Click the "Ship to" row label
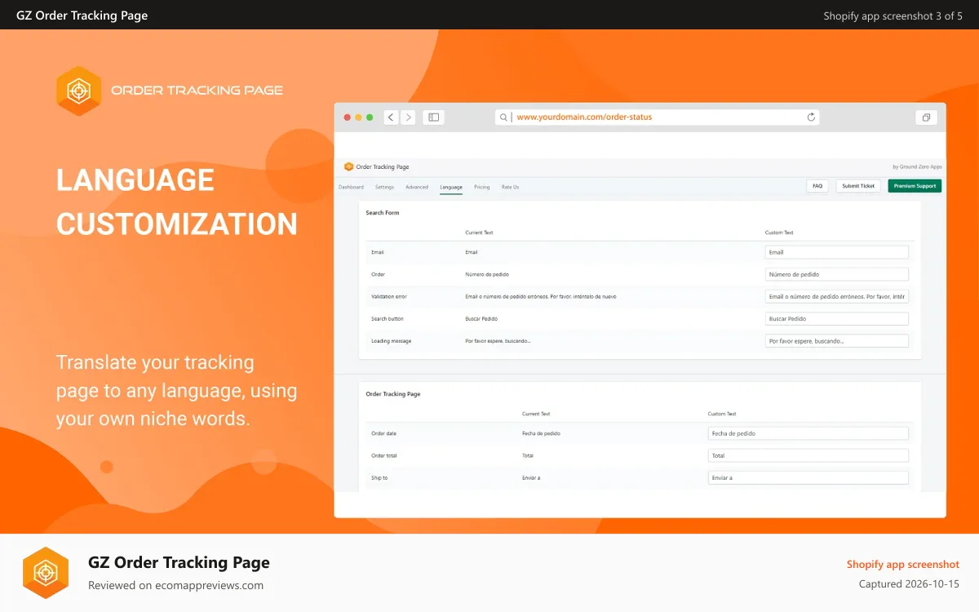 (379, 477)
